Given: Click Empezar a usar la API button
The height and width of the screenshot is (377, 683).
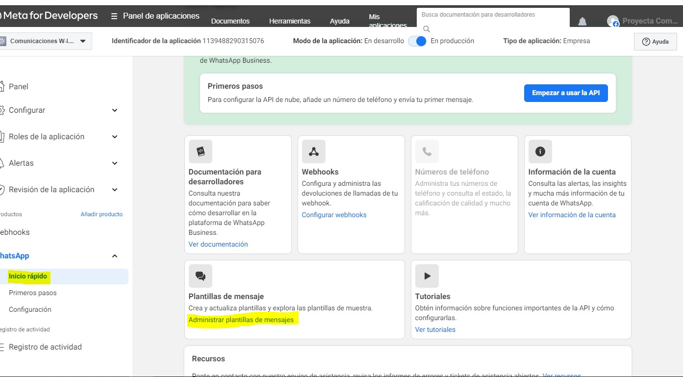Looking at the screenshot, I should coord(566,93).
